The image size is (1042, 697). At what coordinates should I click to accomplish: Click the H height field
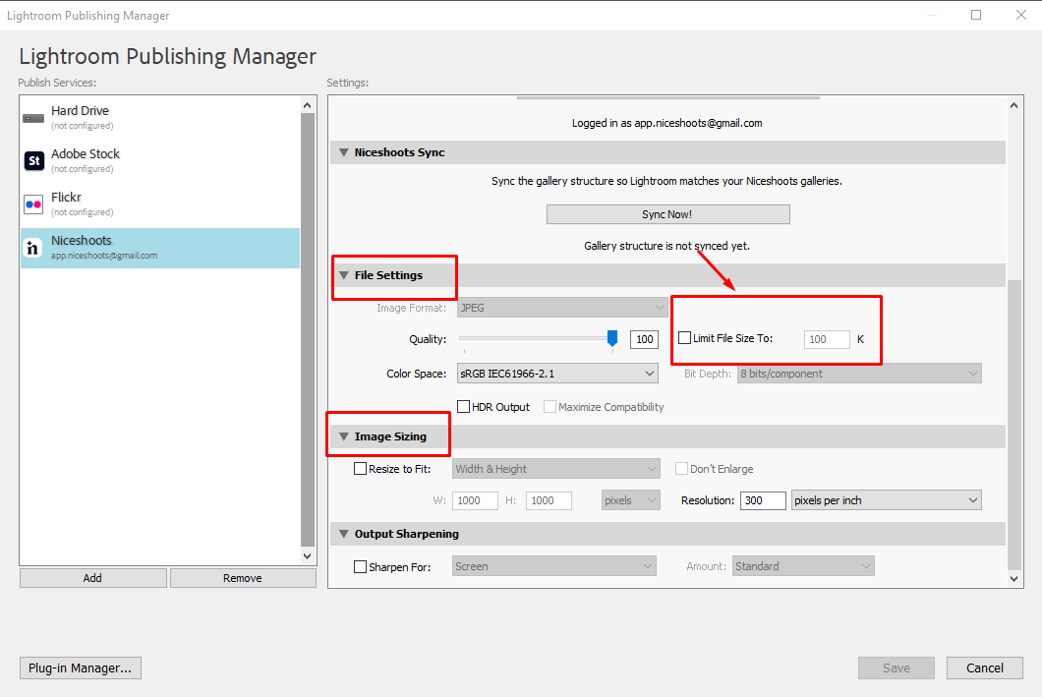tap(549, 500)
